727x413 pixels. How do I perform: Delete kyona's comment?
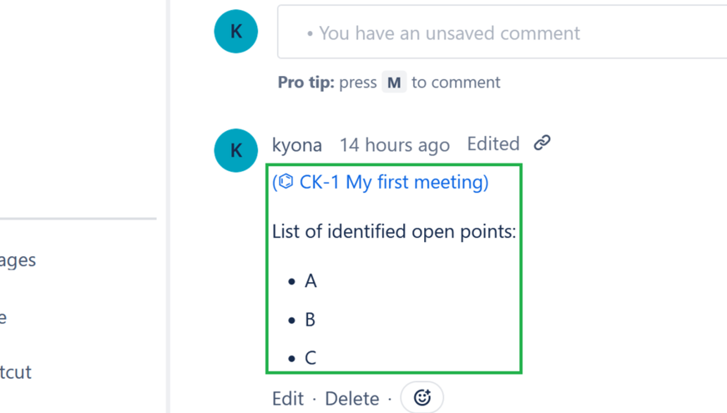tap(351, 399)
